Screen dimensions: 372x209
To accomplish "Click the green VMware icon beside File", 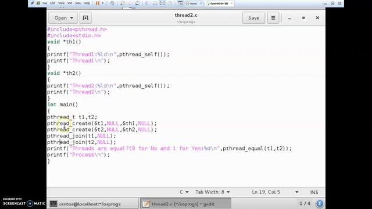I will (x=38, y=3).
